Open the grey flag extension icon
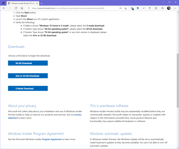179x149 pixels. tap(144, 8)
